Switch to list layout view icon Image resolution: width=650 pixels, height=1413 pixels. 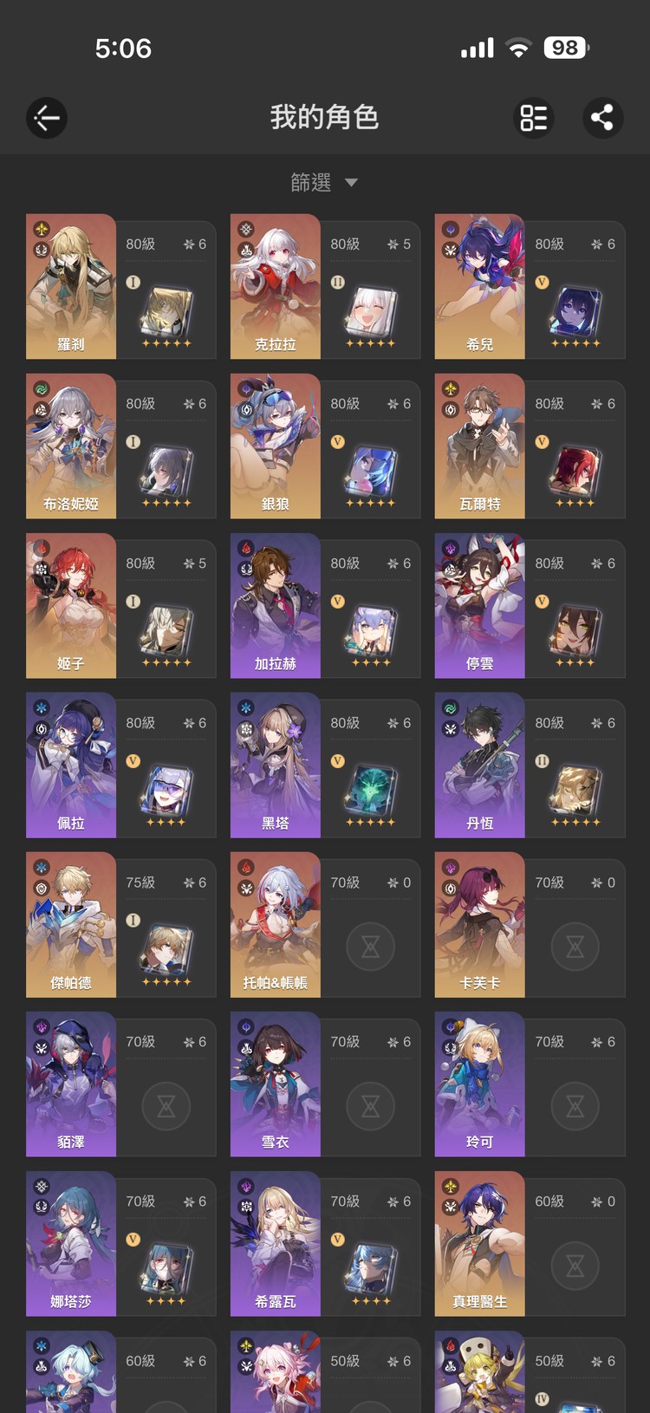click(534, 118)
